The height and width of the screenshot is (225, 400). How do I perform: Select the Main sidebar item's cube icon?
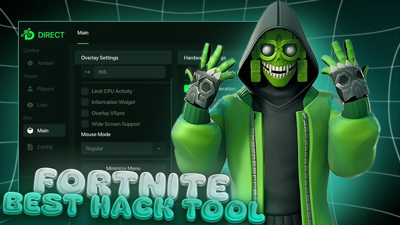point(30,131)
